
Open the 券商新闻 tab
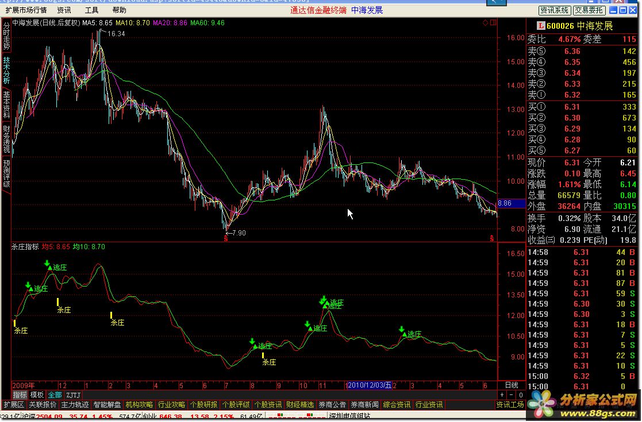point(364,405)
